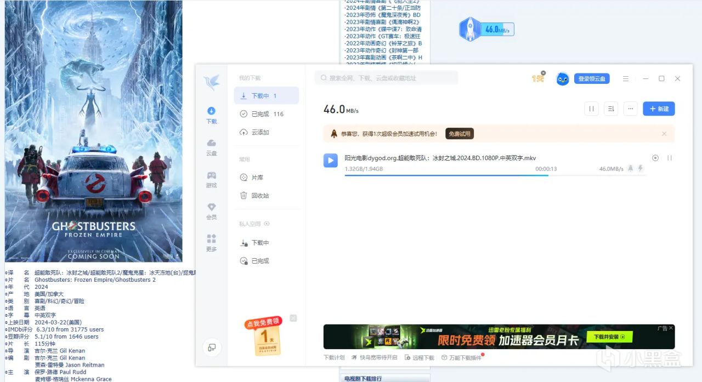Open web link 2022年动画奇幻《铃芽之旅》
Viewport: 702px width, 382px height.
(x=383, y=43)
